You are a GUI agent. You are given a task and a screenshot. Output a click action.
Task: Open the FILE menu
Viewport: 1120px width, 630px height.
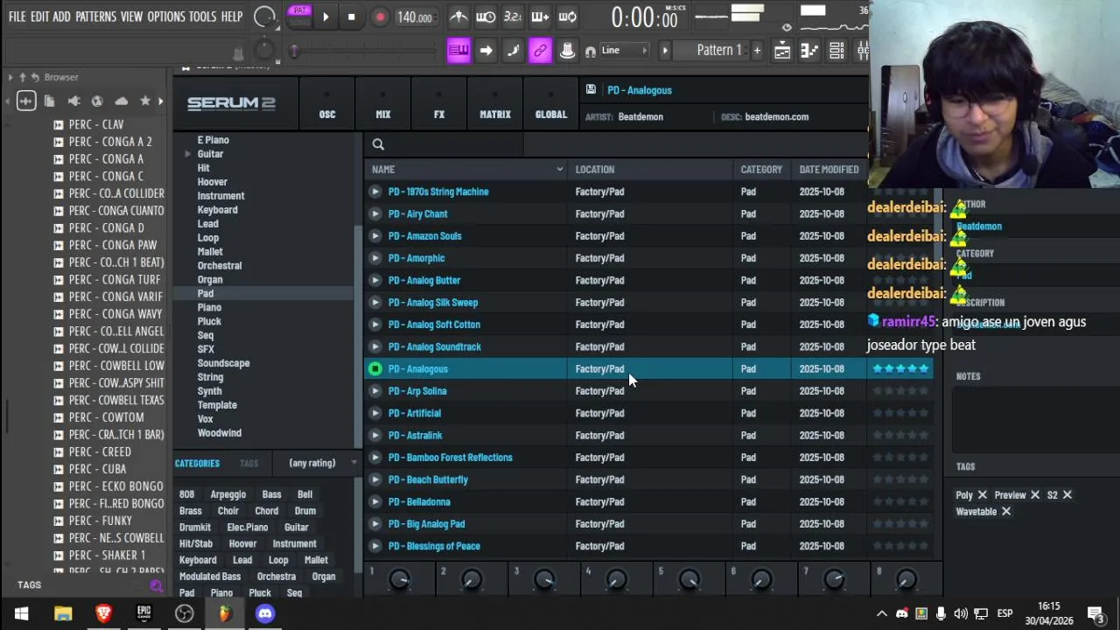(x=17, y=17)
